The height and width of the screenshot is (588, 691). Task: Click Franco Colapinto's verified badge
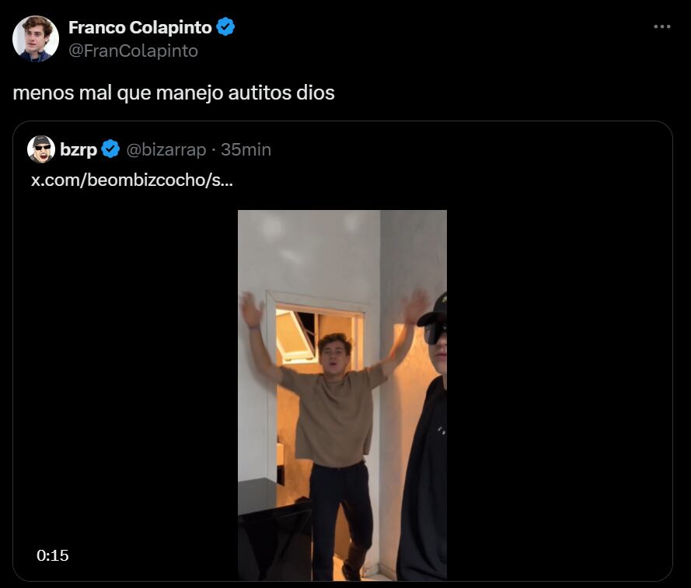click(225, 27)
